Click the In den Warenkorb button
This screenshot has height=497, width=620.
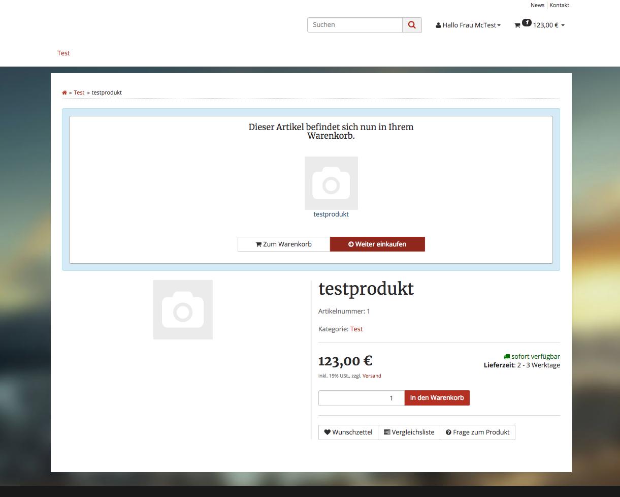[x=437, y=398]
